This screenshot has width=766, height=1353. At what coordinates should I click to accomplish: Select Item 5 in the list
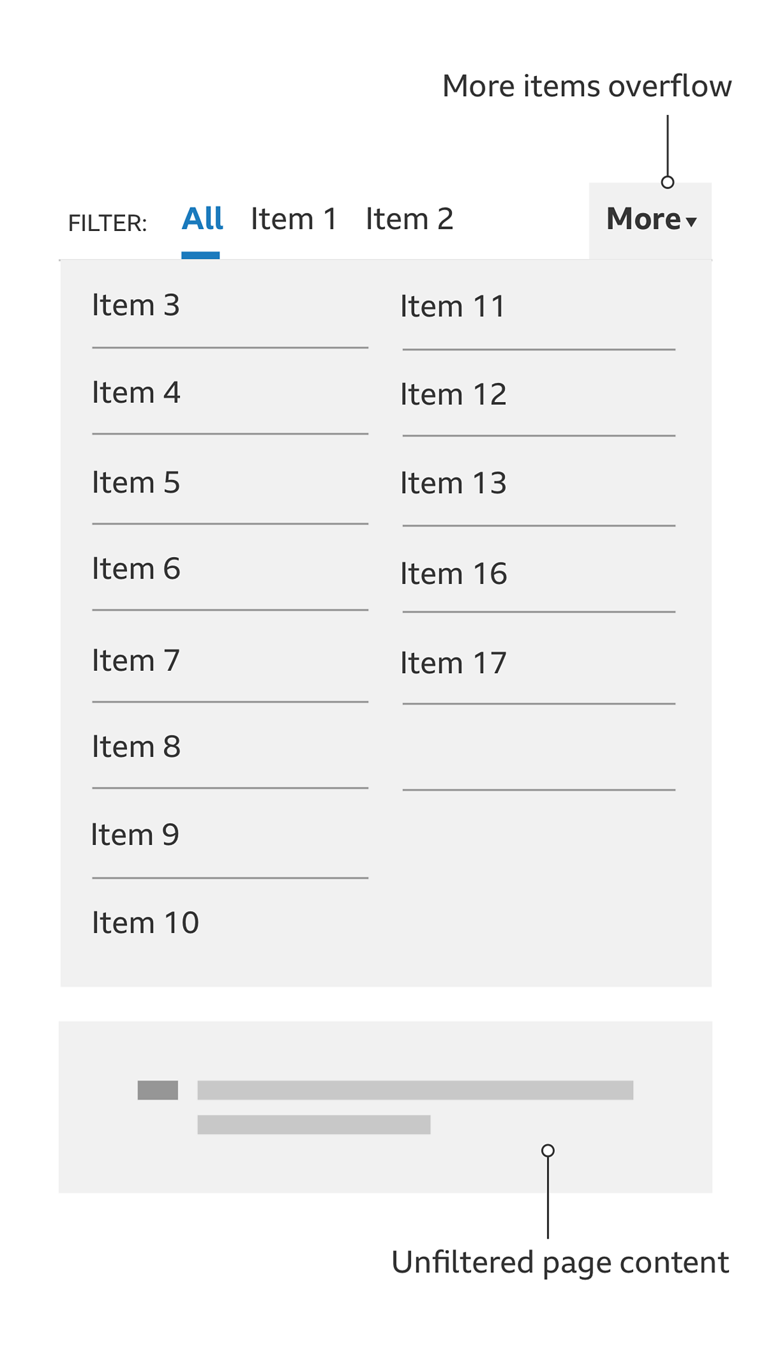pyautogui.click(x=136, y=483)
